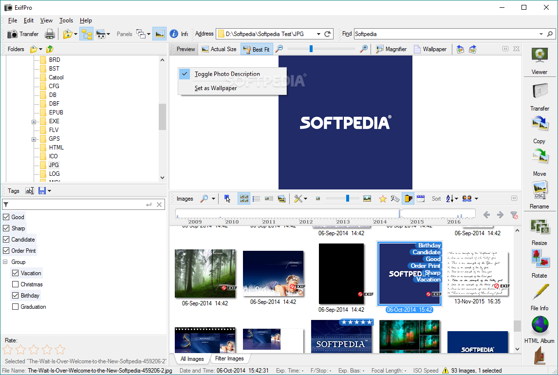Expand the GPS folder node
Image resolution: width=558 pixels, height=375 pixels.
point(34,139)
